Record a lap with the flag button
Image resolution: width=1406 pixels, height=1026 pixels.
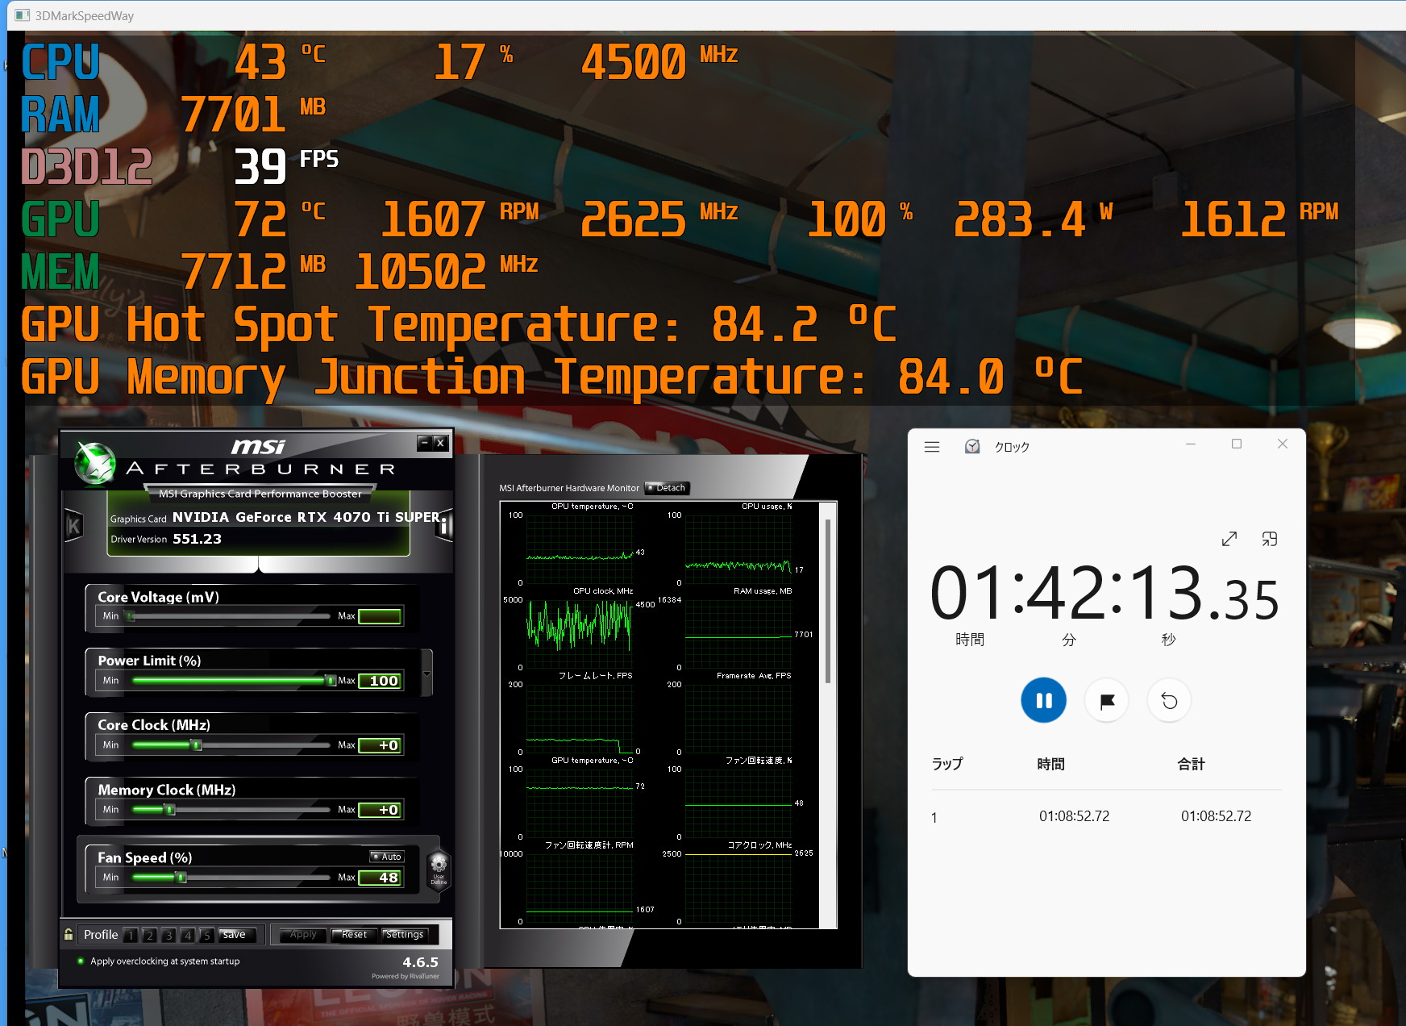(x=1107, y=700)
